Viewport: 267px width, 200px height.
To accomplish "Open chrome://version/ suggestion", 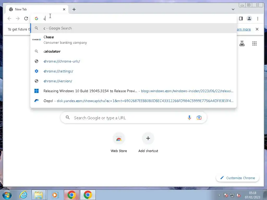I will coord(133,81).
